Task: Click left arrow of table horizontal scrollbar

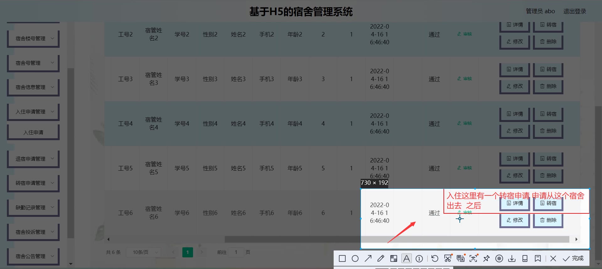Action: (108, 239)
